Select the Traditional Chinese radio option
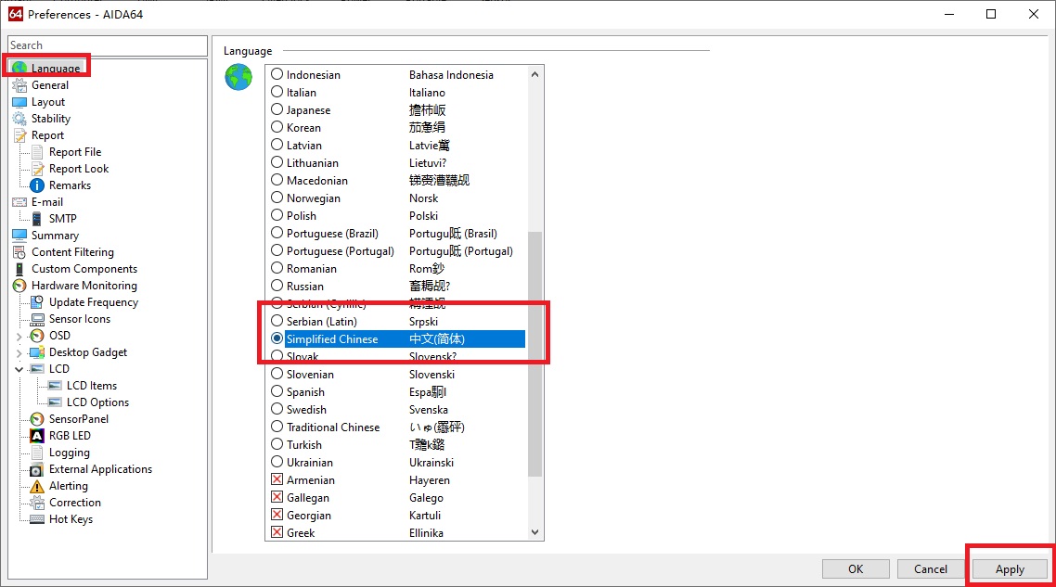Viewport: 1056px width, 587px height. coord(277,427)
